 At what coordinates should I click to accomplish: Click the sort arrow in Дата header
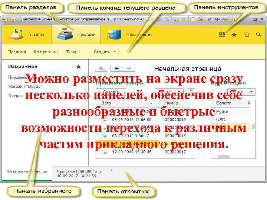(151, 103)
